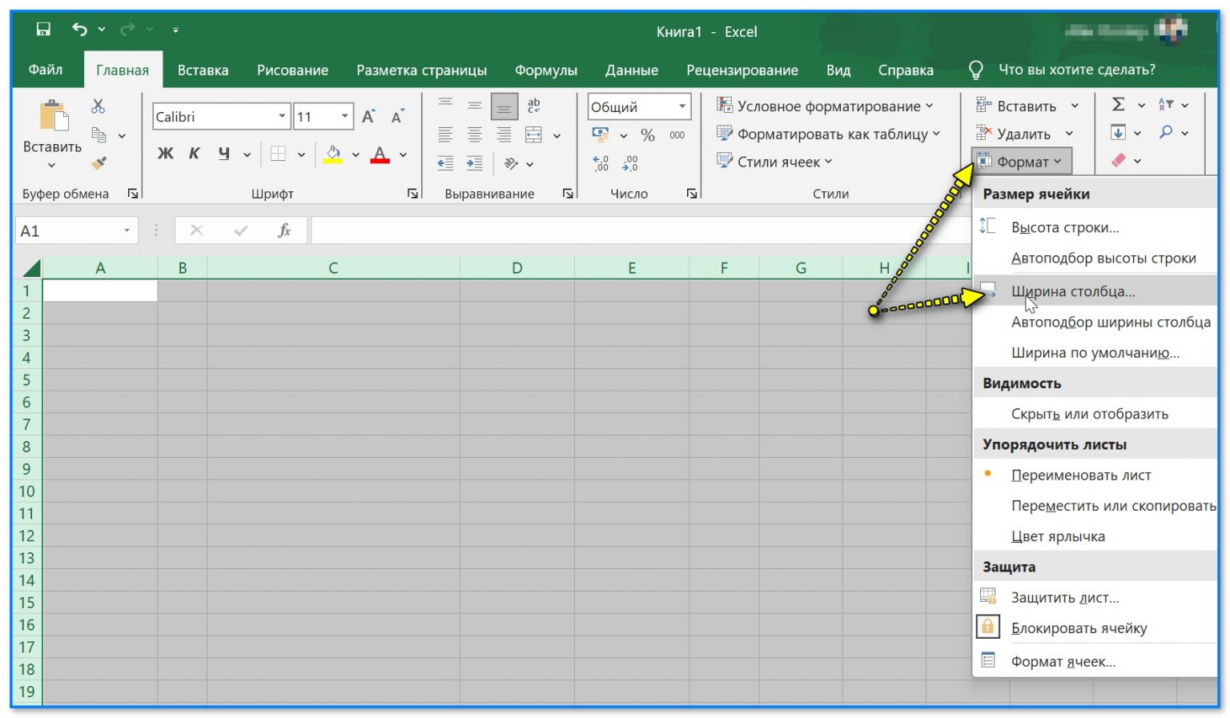Apply red font color A
This screenshot has height=718, width=1230.
380,154
